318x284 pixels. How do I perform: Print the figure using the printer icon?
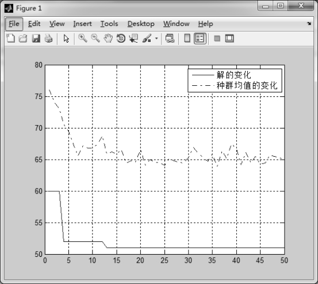point(48,38)
